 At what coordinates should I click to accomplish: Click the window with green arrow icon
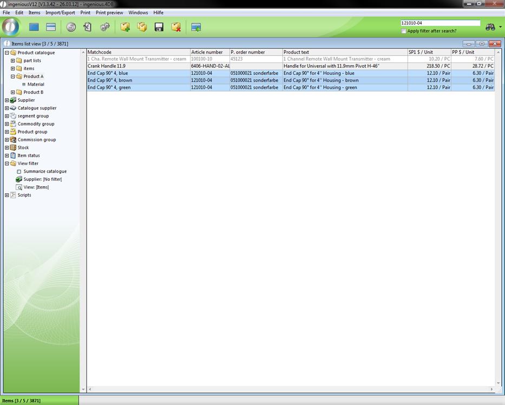(x=196, y=27)
